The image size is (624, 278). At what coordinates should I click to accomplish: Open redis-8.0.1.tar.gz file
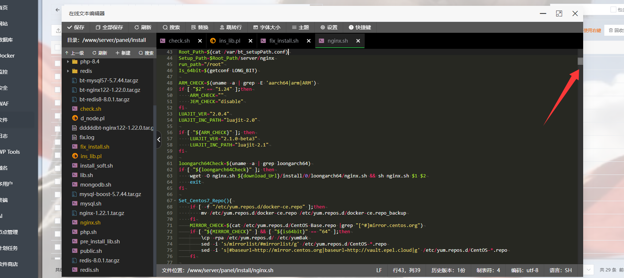pos(100,261)
